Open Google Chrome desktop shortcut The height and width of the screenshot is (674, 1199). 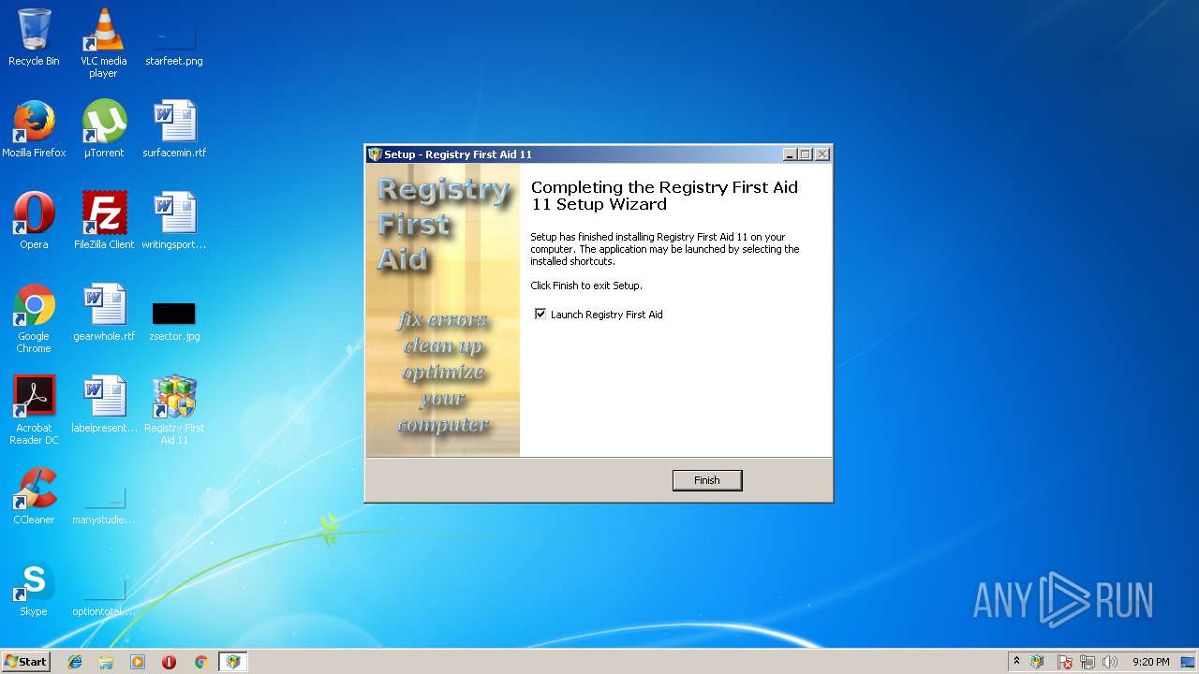(x=34, y=318)
